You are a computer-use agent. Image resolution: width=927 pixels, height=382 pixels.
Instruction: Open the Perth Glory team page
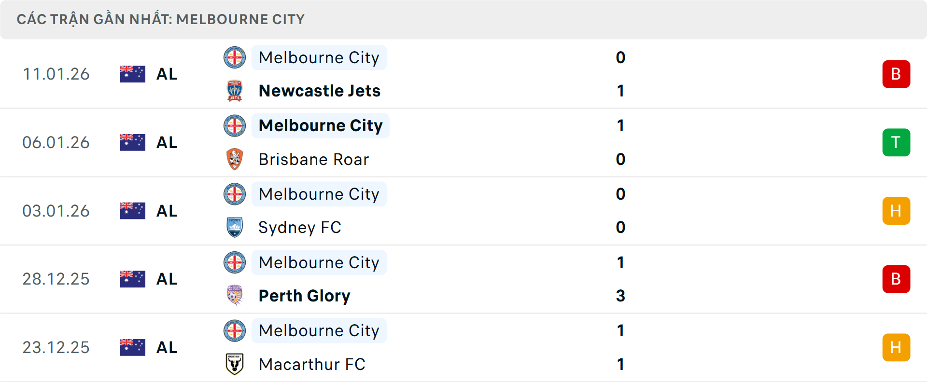[x=304, y=296]
